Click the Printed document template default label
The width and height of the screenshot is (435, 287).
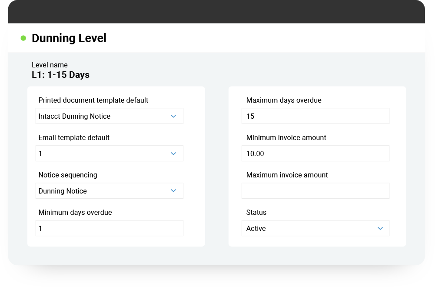tap(93, 100)
